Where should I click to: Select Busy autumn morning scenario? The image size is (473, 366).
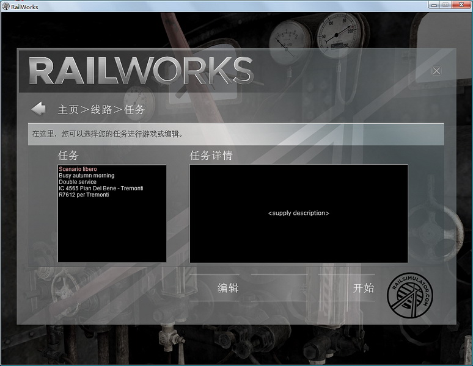[x=87, y=176]
